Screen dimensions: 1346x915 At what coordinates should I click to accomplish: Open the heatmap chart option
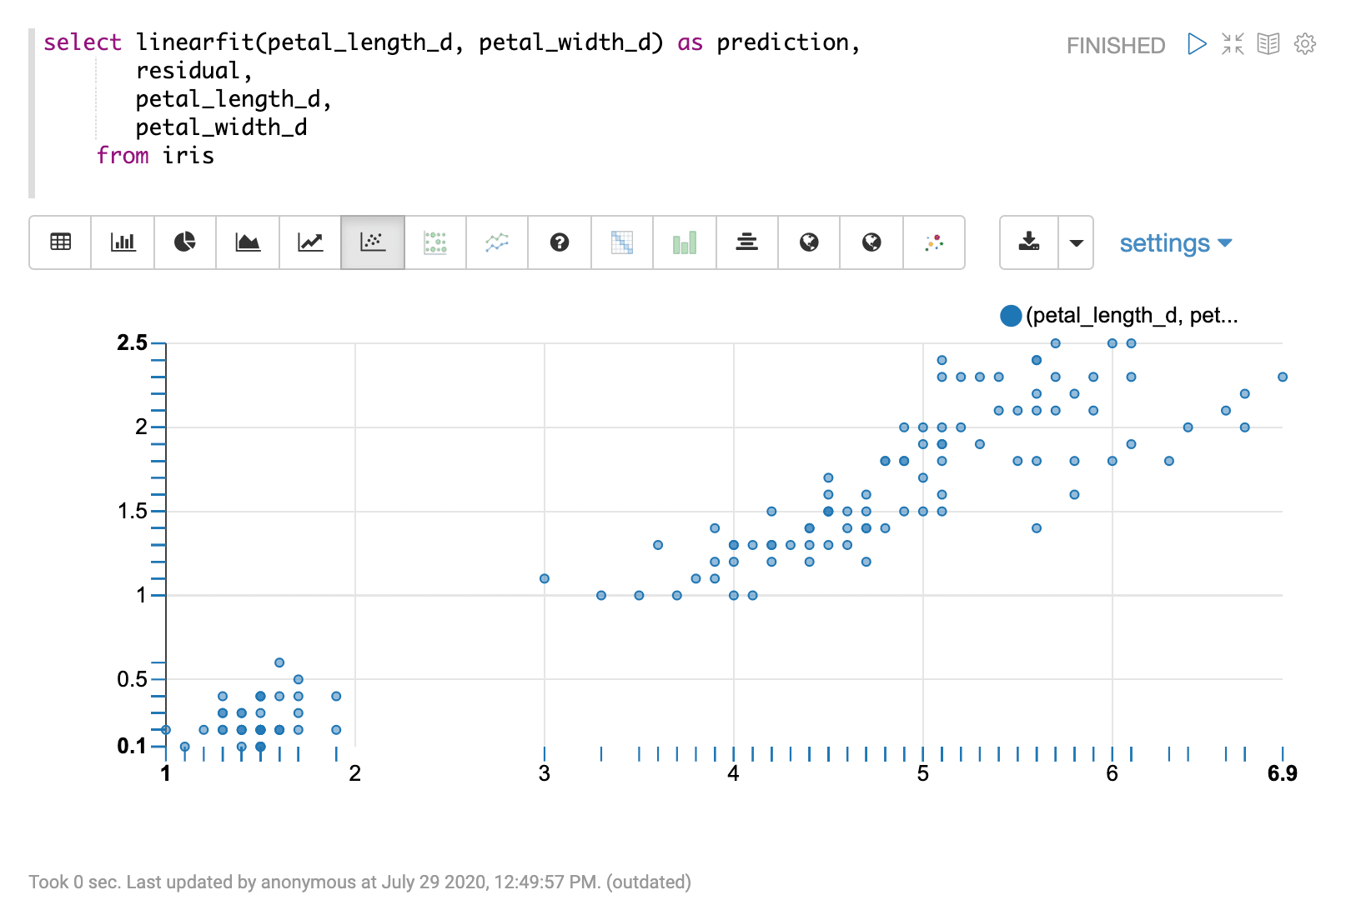pos(622,242)
